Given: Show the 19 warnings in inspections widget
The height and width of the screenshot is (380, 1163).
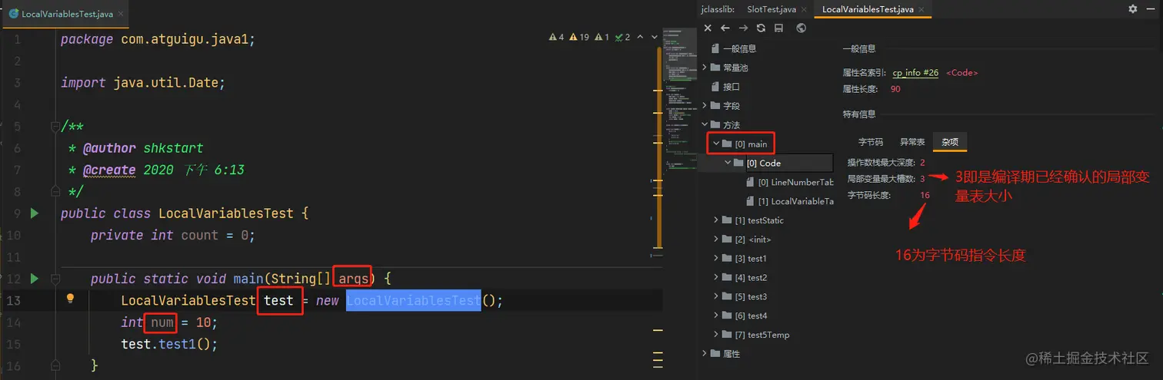Looking at the screenshot, I should [x=579, y=37].
